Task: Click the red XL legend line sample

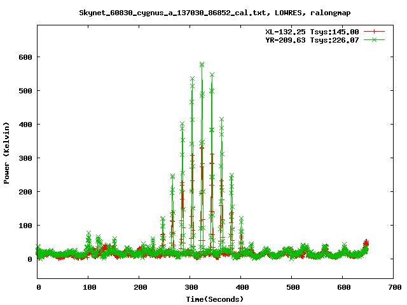Action: [374, 32]
